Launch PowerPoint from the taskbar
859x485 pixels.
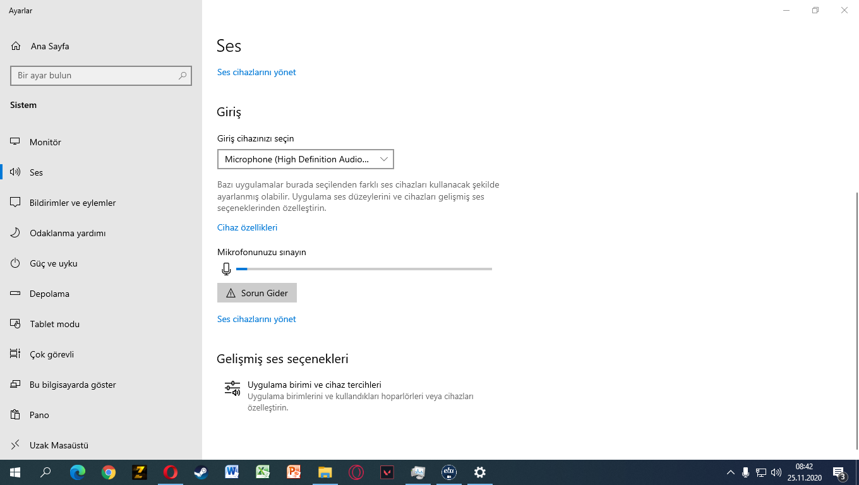[294, 472]
